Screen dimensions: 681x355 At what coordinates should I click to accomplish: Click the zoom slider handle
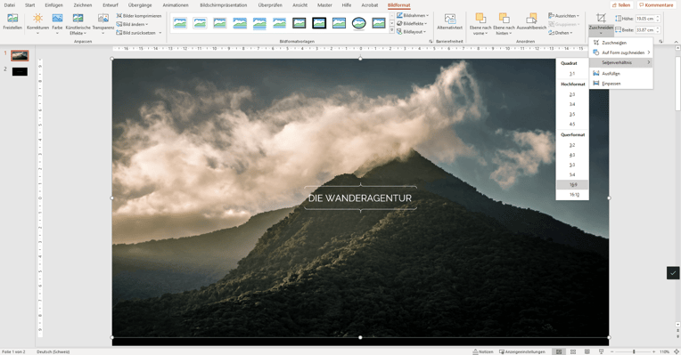634,351
